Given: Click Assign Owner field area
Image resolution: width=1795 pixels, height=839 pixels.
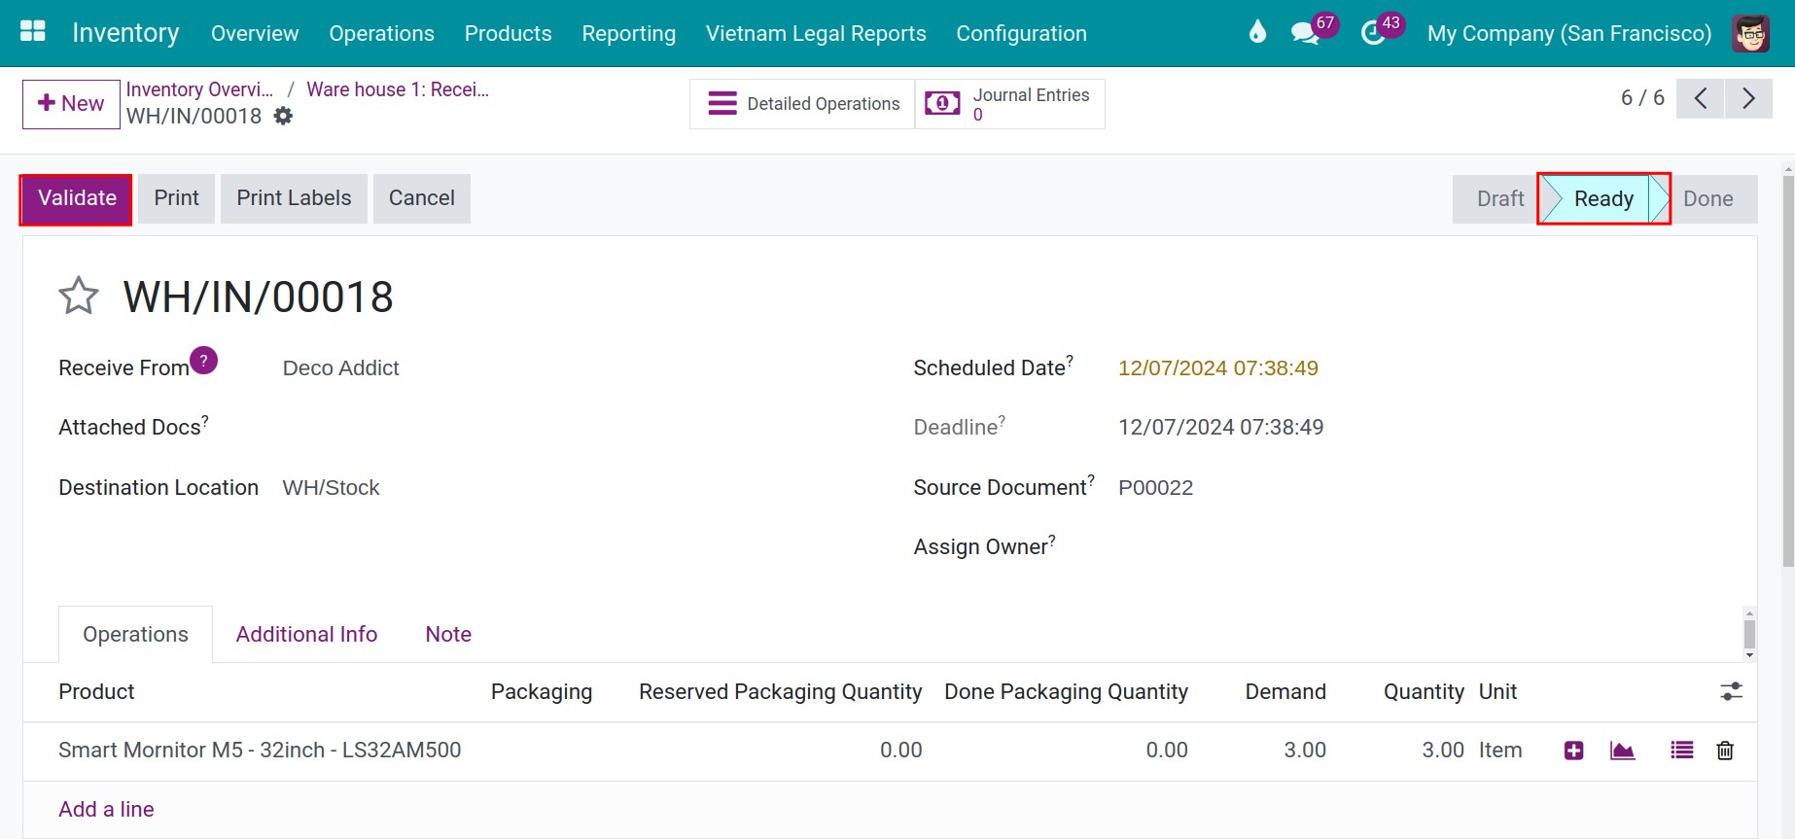Looking at the screenshot, I should (1410, 547).
